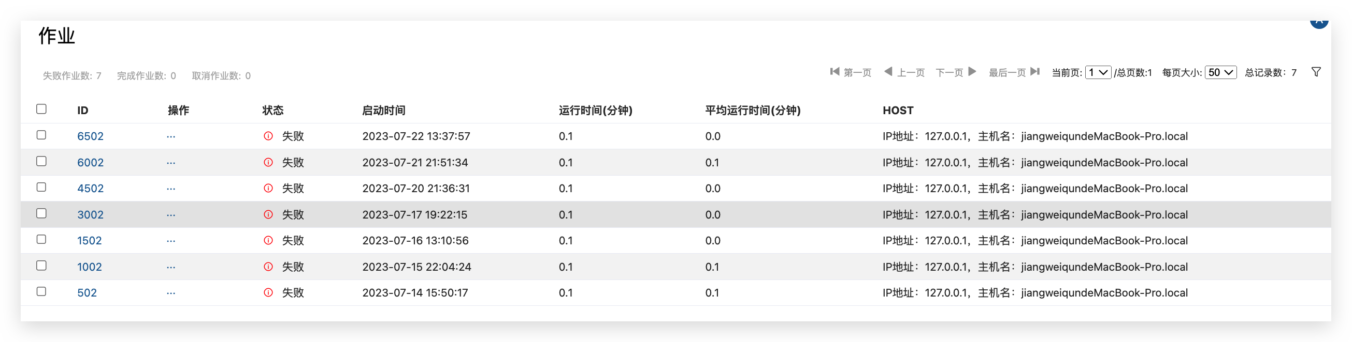1352x342 pixels.
Task: Click the 完成作业数: 0 counter
Action: tap(147, 76)
